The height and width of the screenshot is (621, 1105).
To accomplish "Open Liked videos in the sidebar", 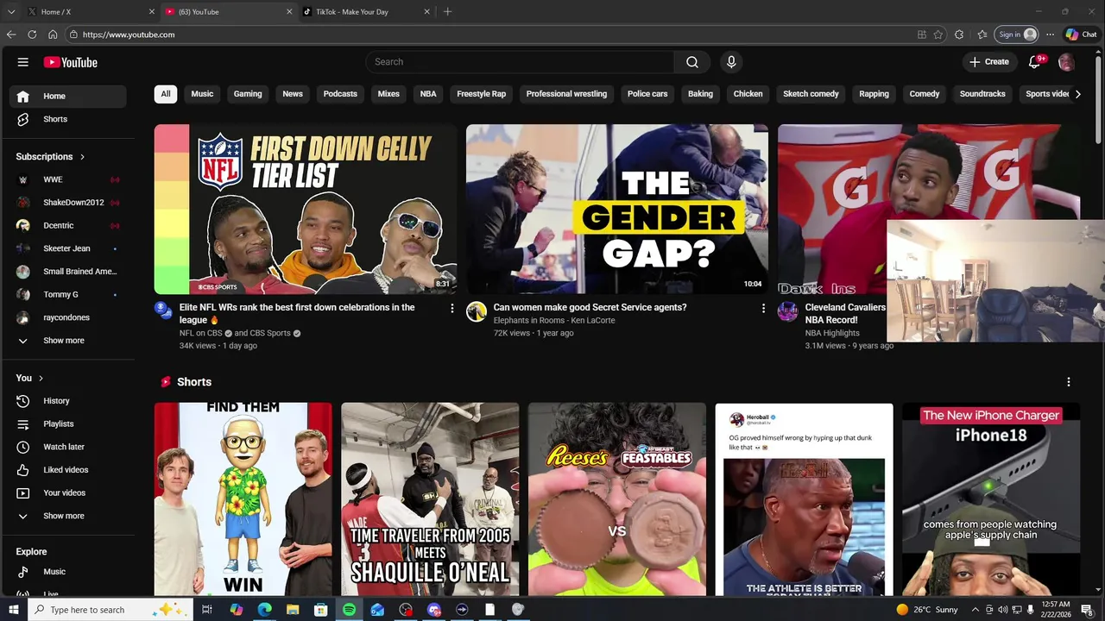I will (x=67, y=470).
